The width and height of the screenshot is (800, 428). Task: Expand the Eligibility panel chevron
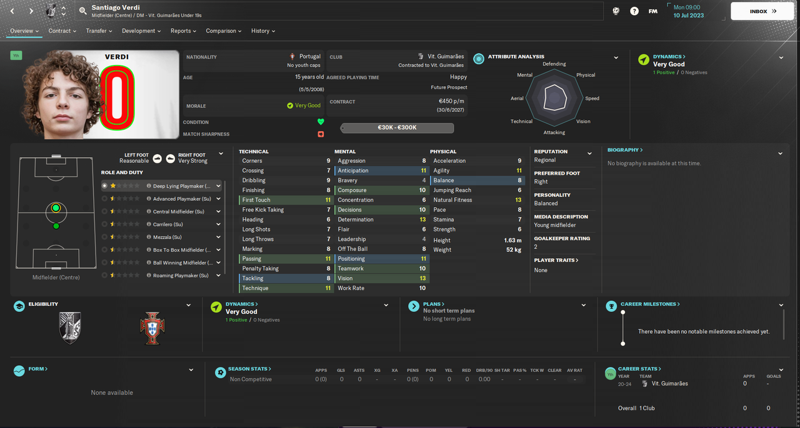[189, 305]
